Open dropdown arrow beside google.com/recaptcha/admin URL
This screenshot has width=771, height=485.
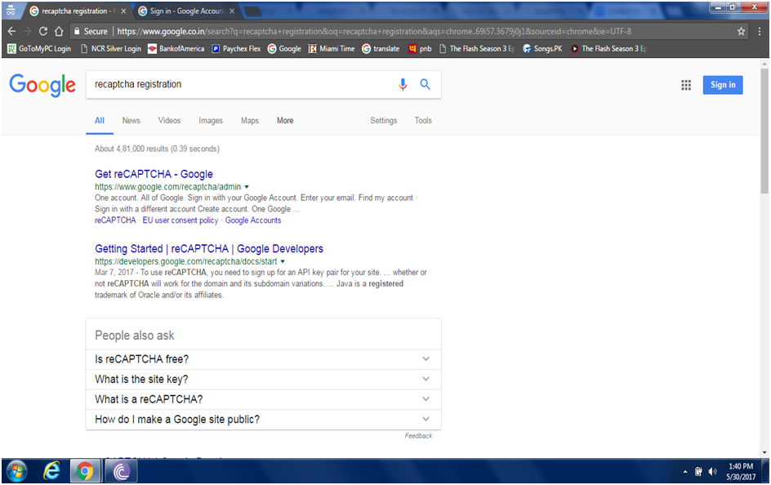(x=247, y=187)
